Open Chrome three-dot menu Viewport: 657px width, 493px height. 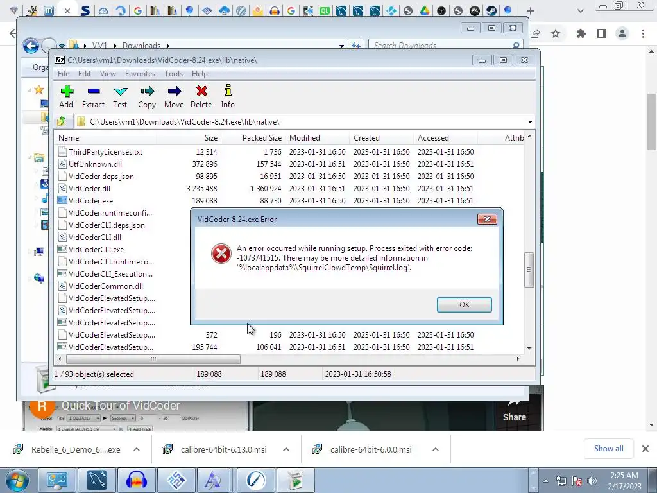643,33
